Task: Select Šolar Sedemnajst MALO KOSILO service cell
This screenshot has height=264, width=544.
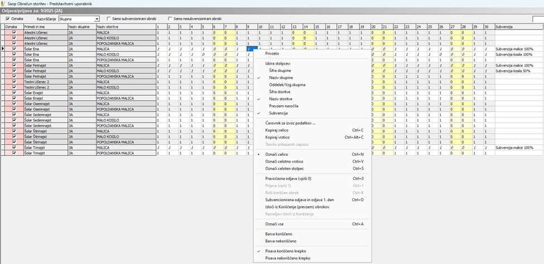Action: (x=126, y=120)
